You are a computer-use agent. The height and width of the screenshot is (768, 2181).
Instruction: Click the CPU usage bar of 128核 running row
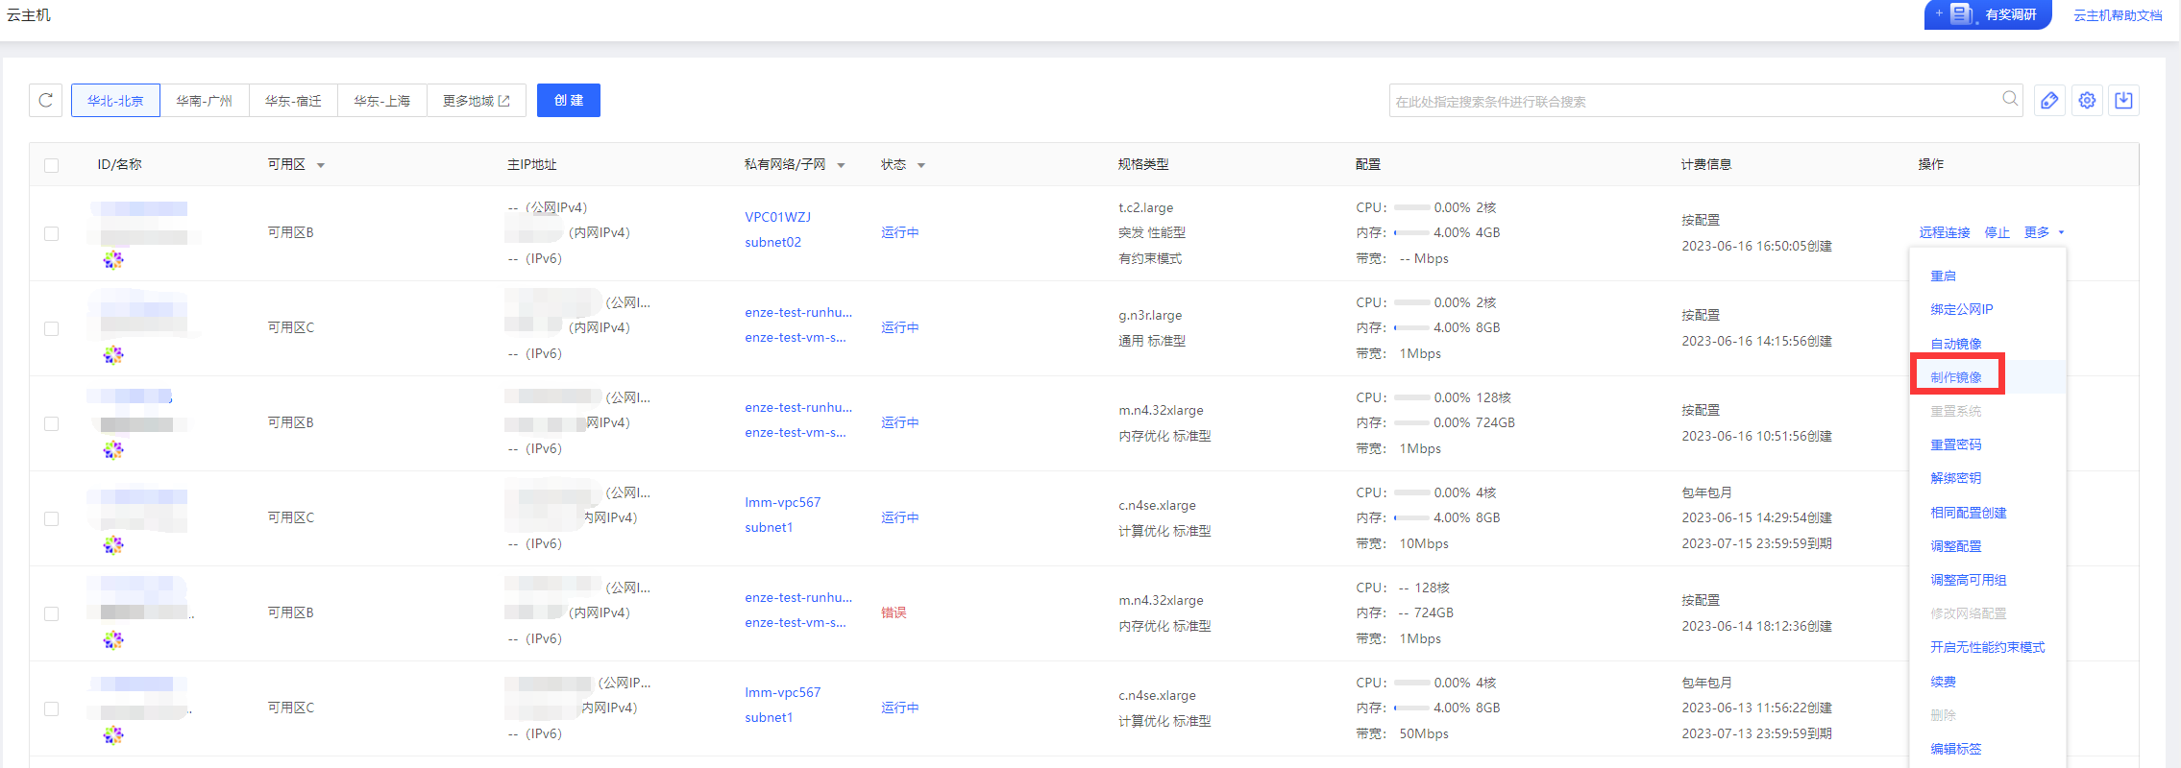pyautogui.click(x=1411, y=397)
